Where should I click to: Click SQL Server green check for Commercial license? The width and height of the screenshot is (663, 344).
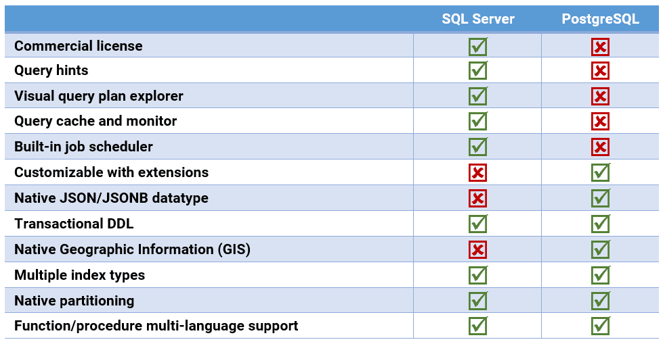[x=477, y=47]
